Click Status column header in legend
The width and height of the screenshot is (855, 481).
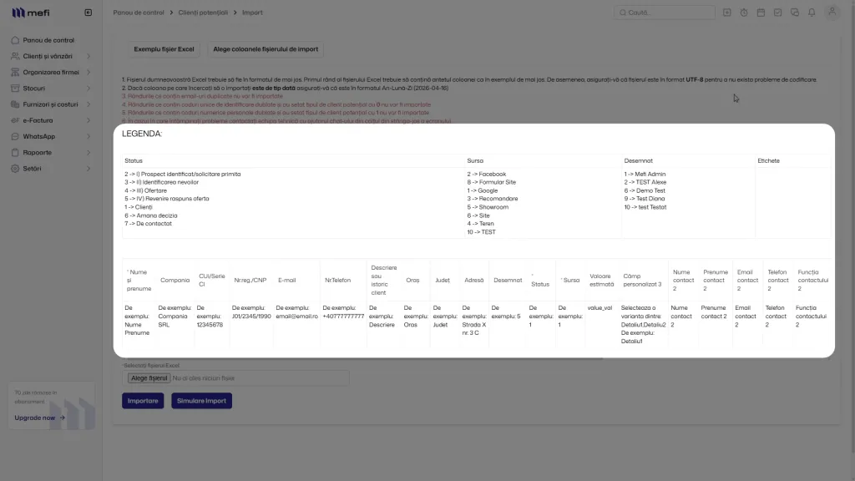point(134,161)
